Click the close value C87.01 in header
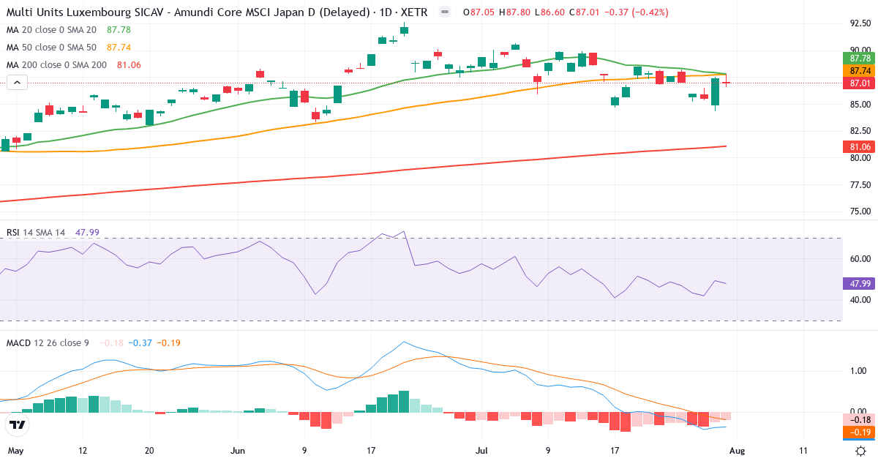Image resolution: width=878 pixels, height=461 pixels. (585, 13)
